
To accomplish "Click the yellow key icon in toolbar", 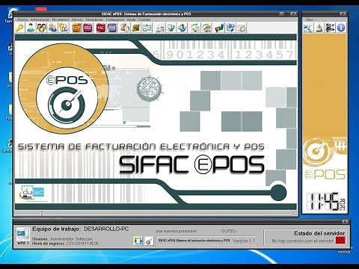I will tap(19, 28).
